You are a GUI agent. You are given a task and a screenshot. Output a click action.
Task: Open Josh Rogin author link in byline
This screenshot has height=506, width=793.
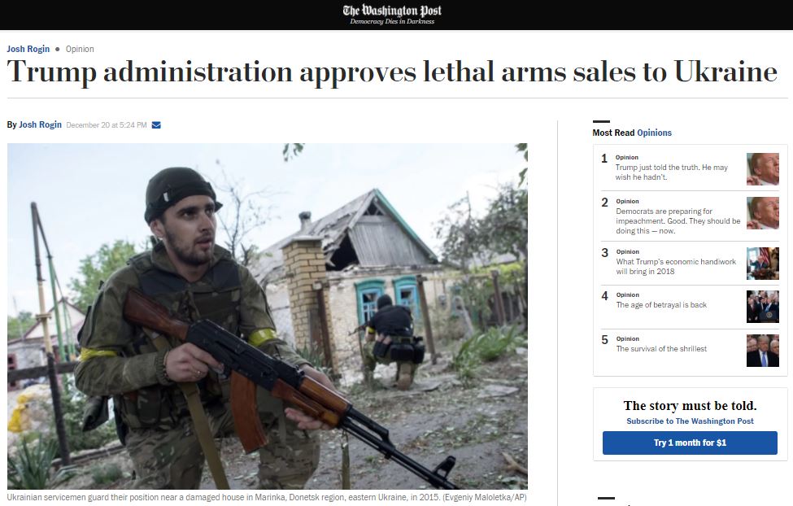tap(40, 124)
